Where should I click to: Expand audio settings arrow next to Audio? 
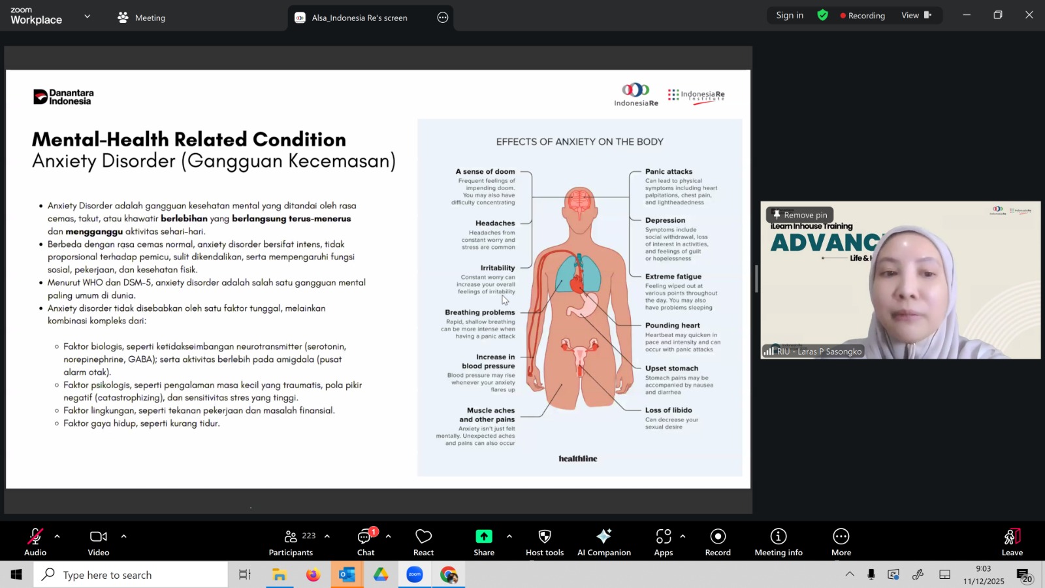pyautogui.click(x=57, y=536)
